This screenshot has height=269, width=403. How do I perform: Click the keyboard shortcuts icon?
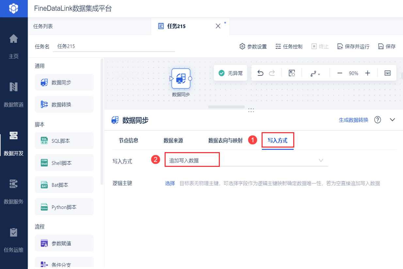[x=388, y=73]
